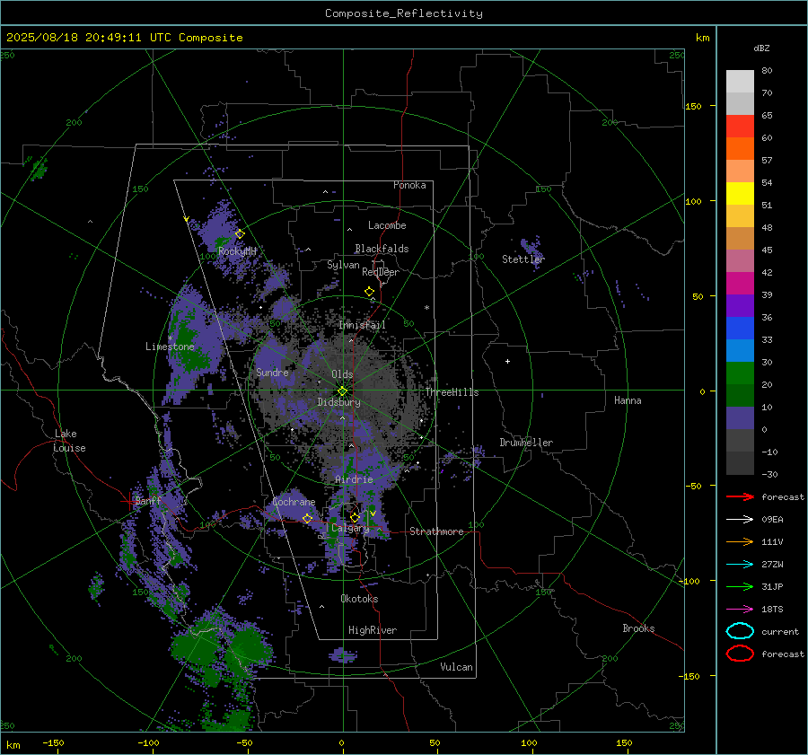
Task: Click the 80 dBZ light gray swatch
Action: coord(740,82)
